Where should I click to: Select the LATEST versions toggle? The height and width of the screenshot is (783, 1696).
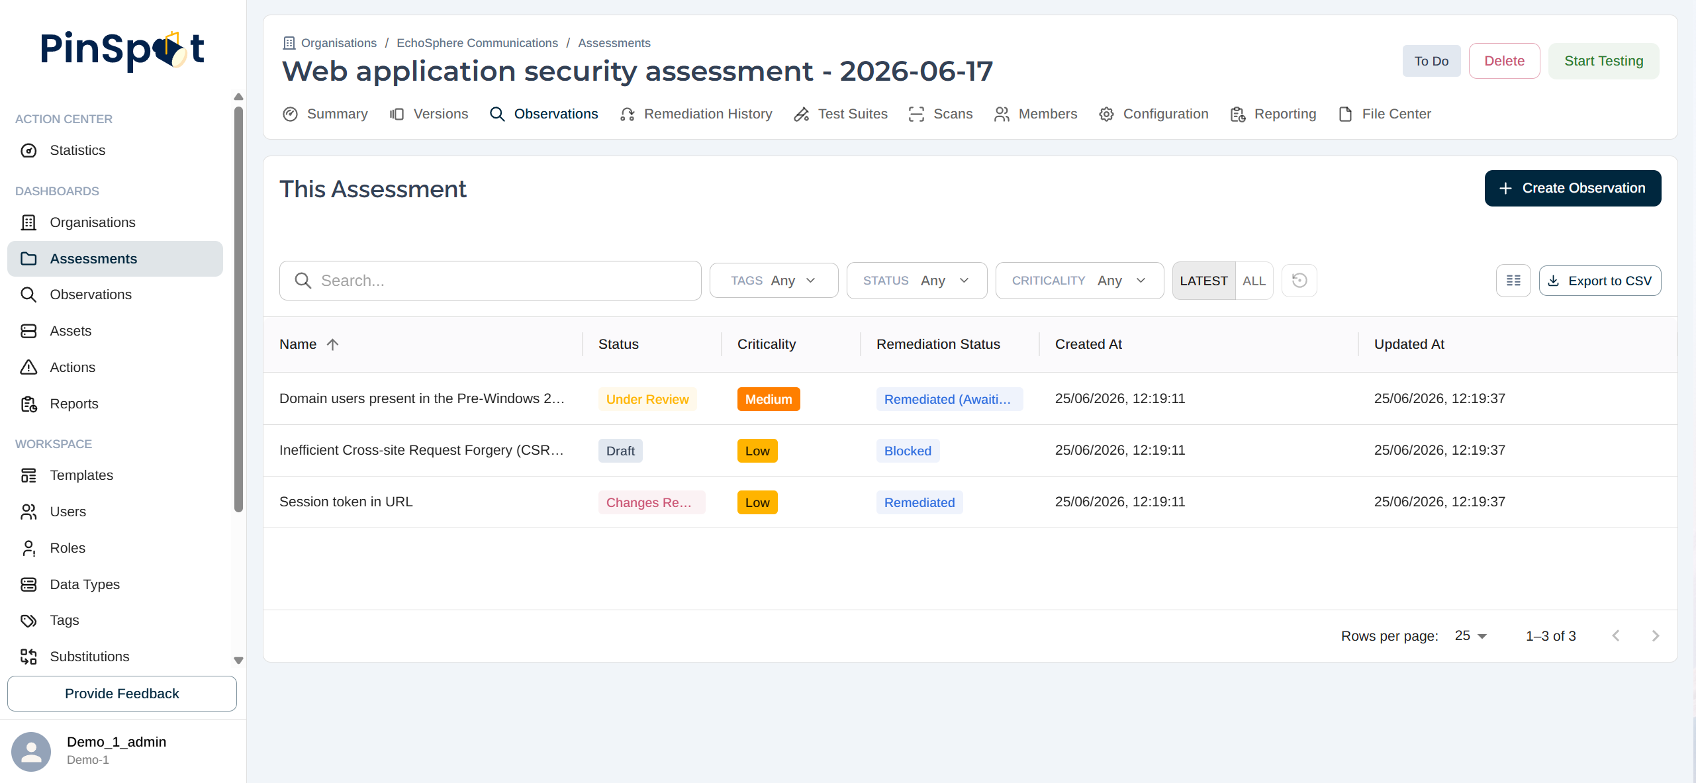pyautogui.click(x=1203, y=281)
